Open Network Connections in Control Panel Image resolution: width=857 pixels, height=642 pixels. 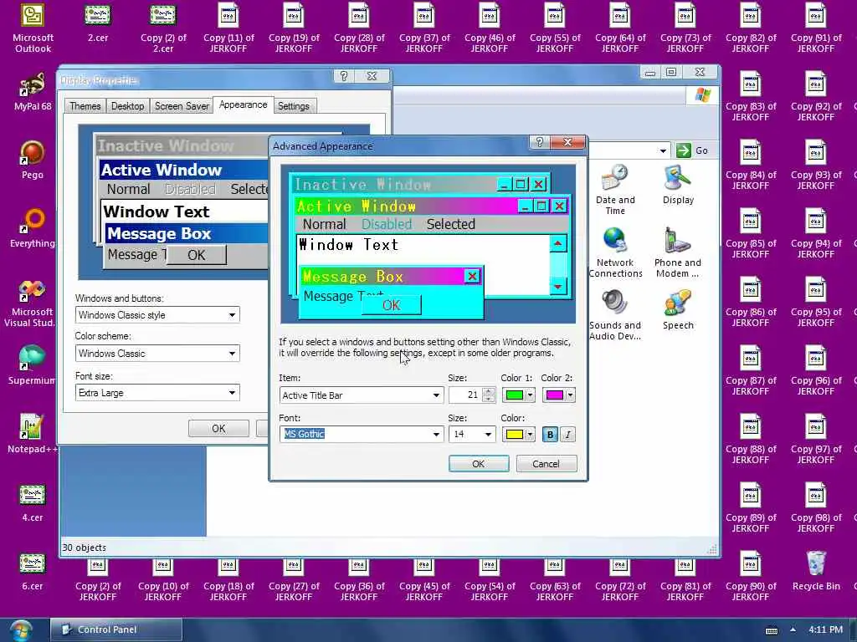(x=615, y=252)
